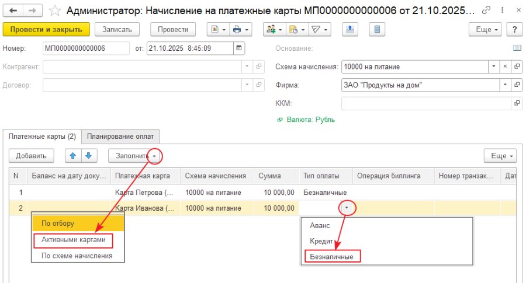
Task: Move the row down with the blue down arrow
Action: 89,156
